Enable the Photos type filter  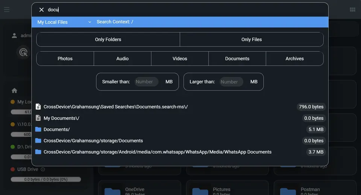[x=65, y=58]
